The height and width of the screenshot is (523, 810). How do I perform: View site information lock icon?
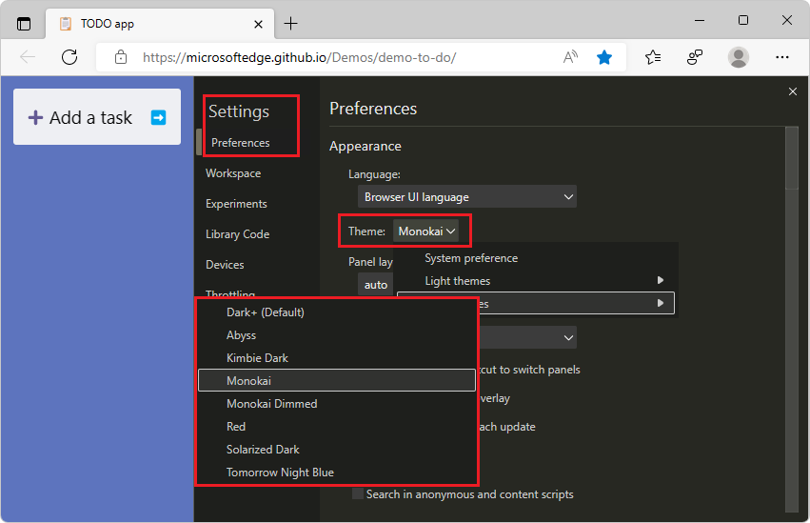pyautogui.click(x=121, y=57)
